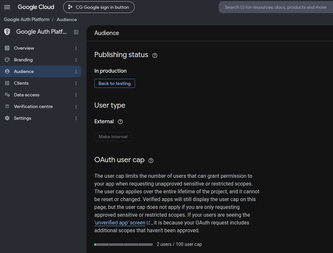
Task: Open help for Publishing status
Action: [155, 55]
